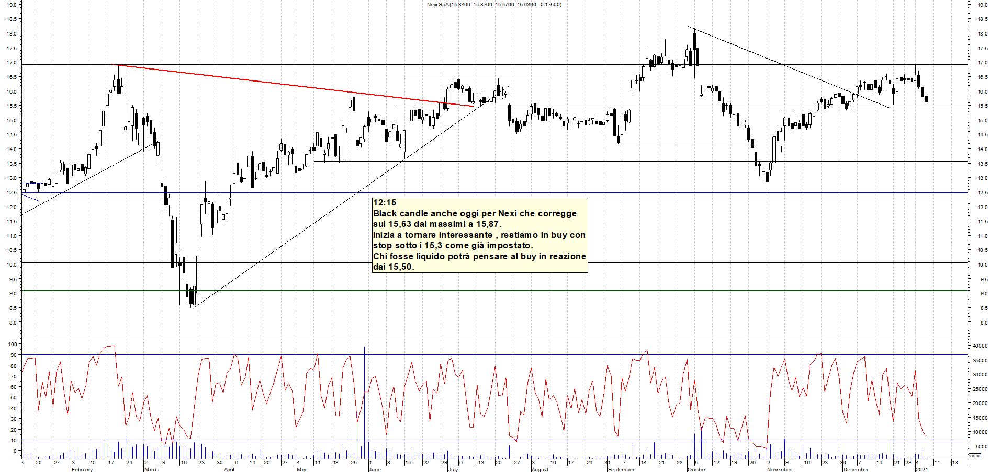The height and width of the screenshot is (472, 989).
Task: Click the 15000 volume scale label
Action: coord(980,418)
